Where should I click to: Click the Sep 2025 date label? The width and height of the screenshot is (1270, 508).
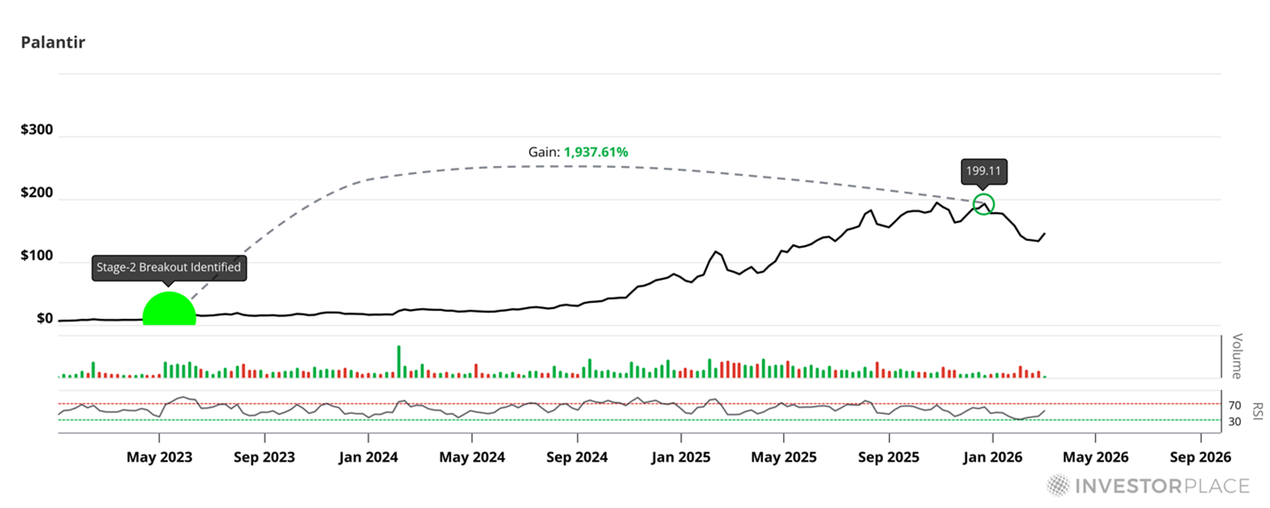pos(889,457)
